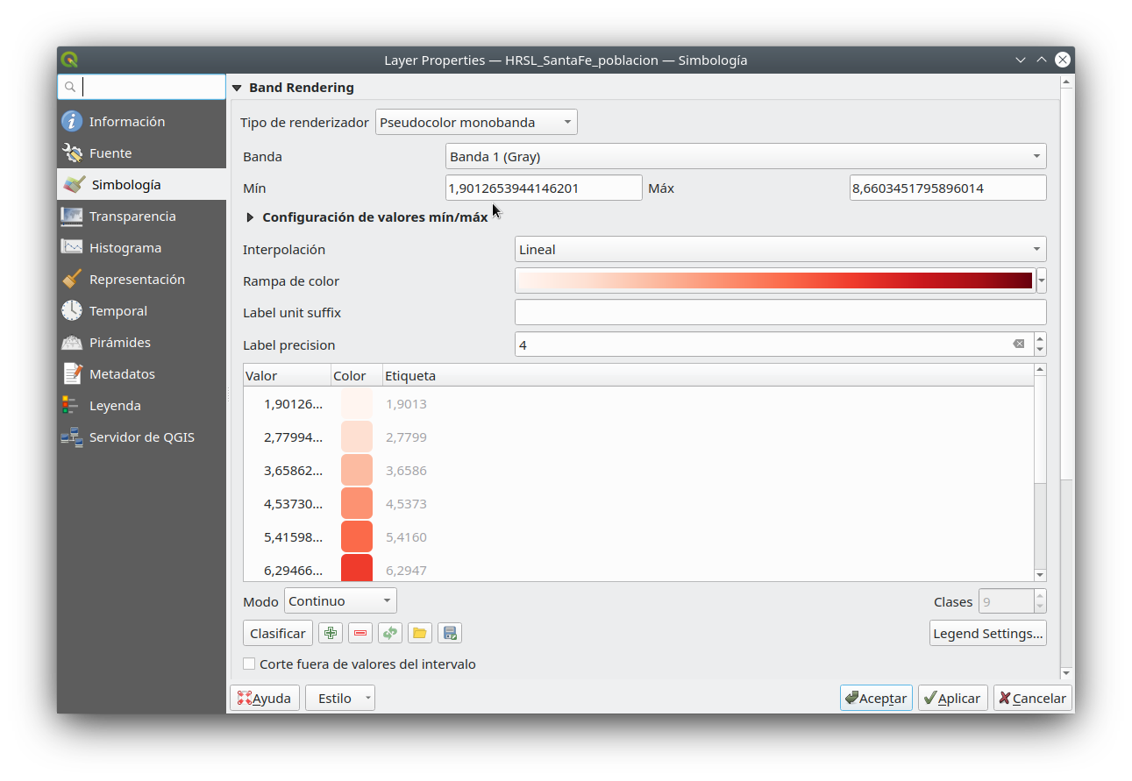The height and width of the screenshot is (781, 1132).
Task: Click search magnifier icon in sidebar
Action: pyautogui.click(x=70, y=87)
